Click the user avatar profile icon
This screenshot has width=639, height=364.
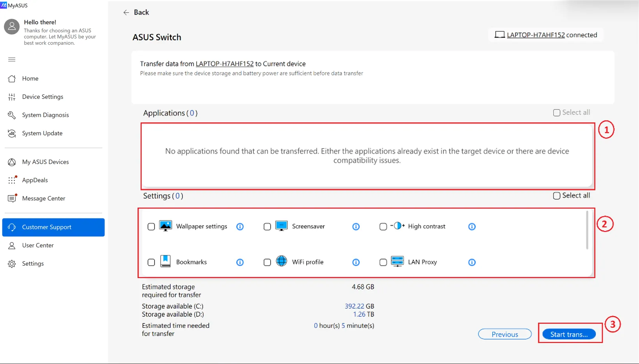[11, 26]
